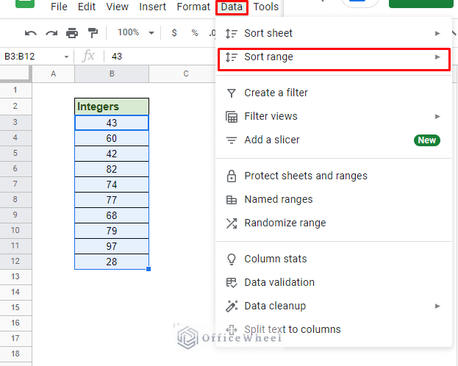Click the fx formula icon
458x366 pixels.
pos(88,56)
